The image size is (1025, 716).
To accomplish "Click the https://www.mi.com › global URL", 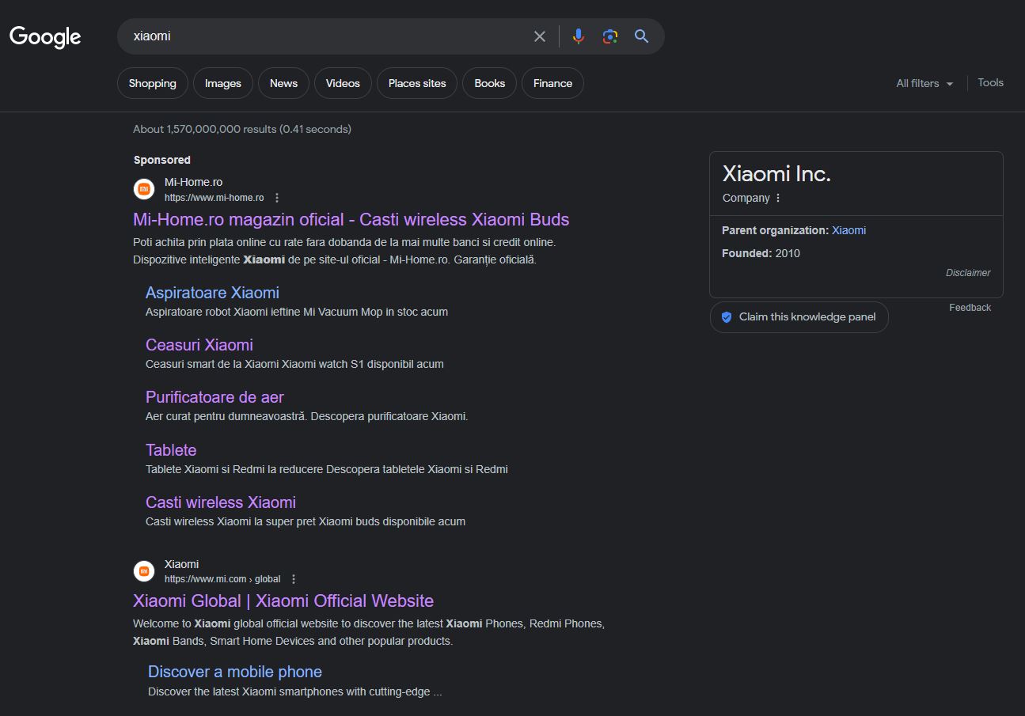I will click(222, 579).
